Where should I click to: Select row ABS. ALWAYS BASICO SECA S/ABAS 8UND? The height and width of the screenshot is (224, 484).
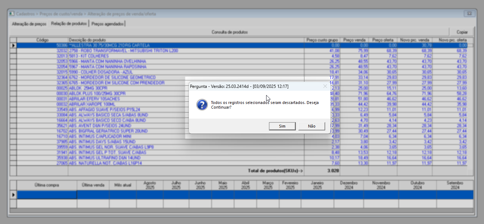coord(242,115)
